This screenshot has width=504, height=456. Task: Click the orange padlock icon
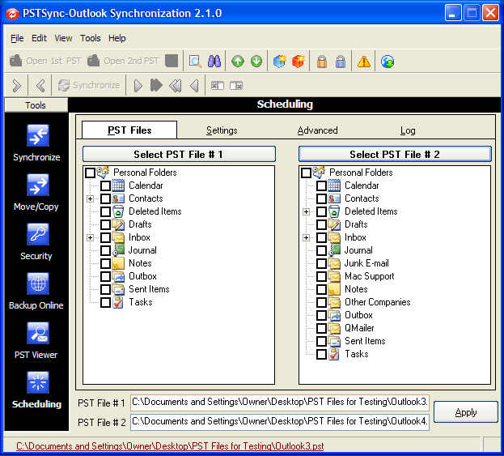click(x=322, y=61)
